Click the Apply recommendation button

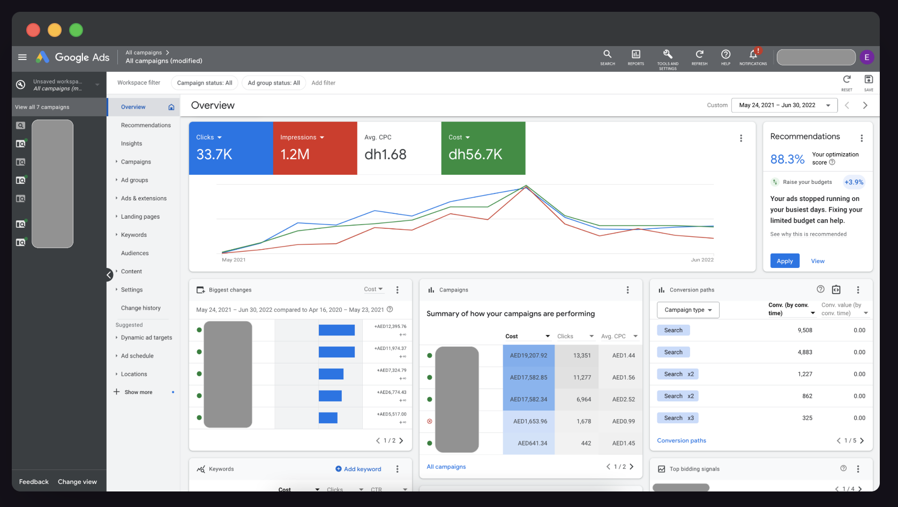785,260
